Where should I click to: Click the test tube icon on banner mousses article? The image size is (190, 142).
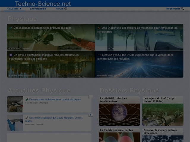(11, 28)
